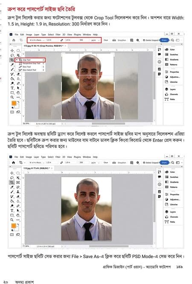Enable Delete Cropped Pixels checkbox in lower window
The height and width of the screenshot is (284, 192).
144,163
